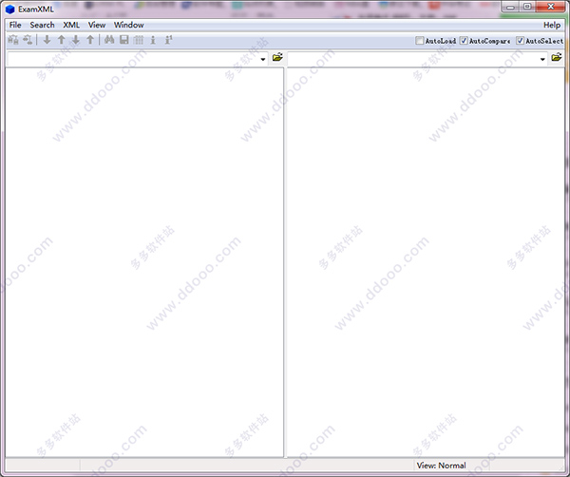Close the ExamXML window

tap(551, 7)
